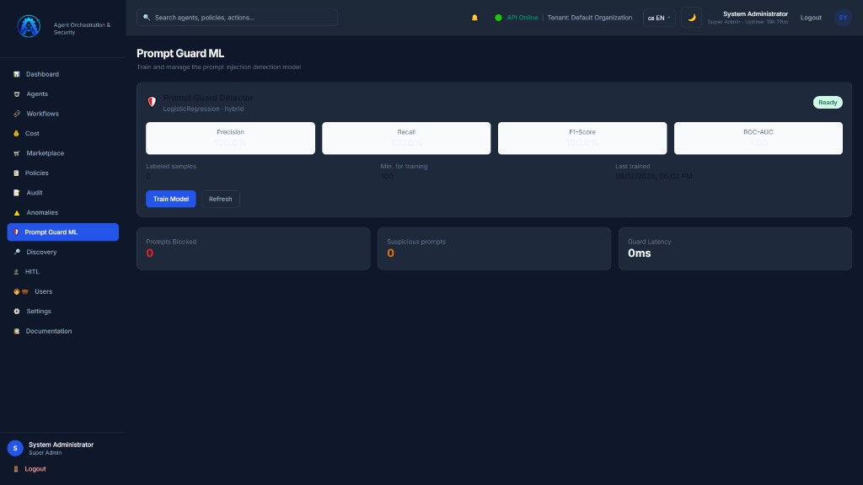863x485 pixels.
Task: Log out using the top bar Logout
Action: pyautogui.click(x=811, y=18)
